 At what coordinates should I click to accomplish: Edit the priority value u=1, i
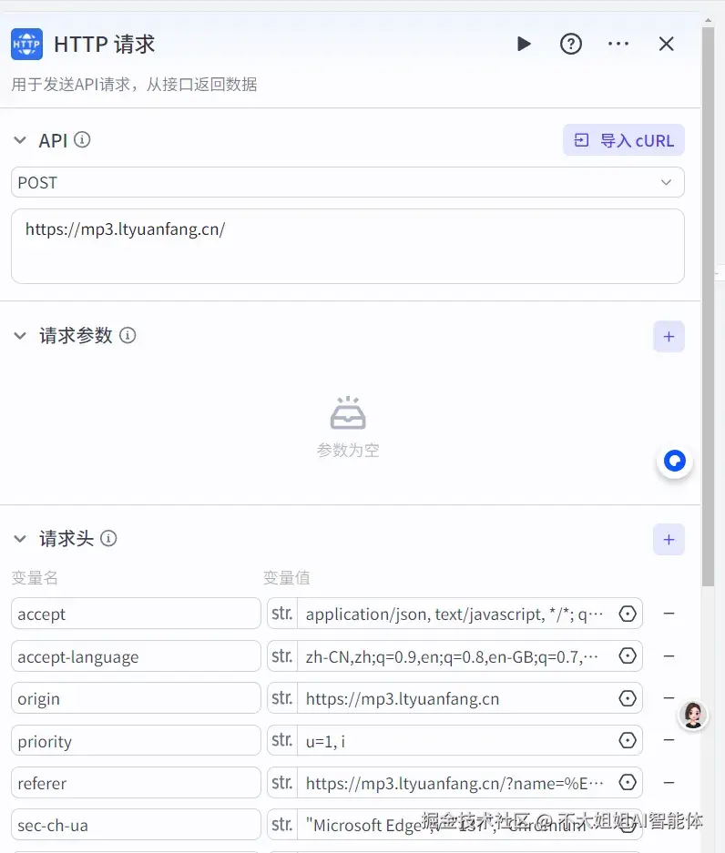tap(455, 741)
